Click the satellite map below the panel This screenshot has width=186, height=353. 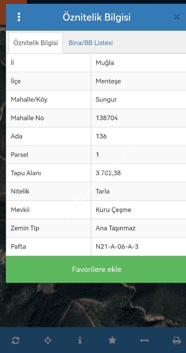[93, 305]
